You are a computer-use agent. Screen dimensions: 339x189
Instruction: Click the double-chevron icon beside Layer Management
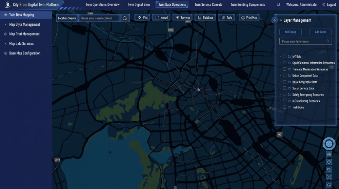pyautogui.click(x=281, y=20)
